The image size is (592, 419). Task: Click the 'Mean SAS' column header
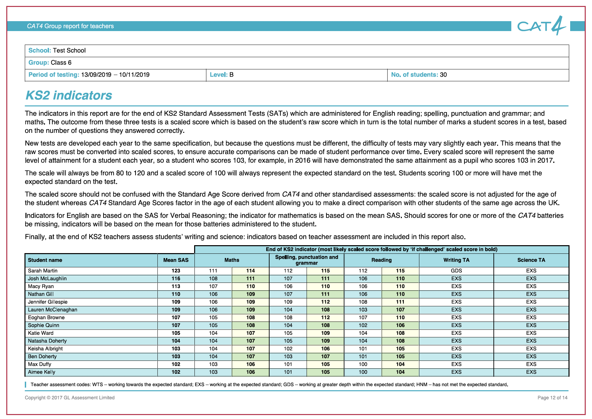[176, 260]
